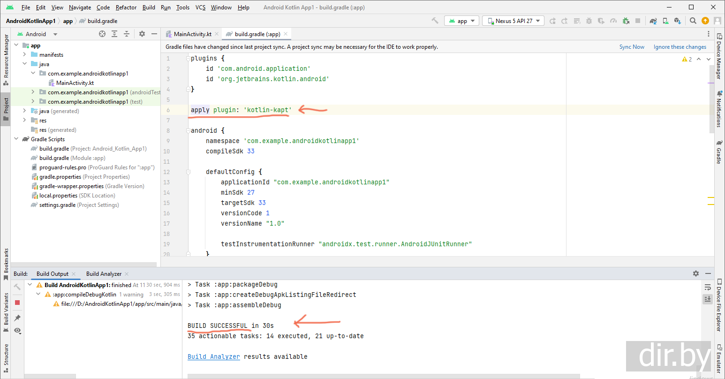Click Attach Debugger to Android Process icon
Image resolution: width=725 pixels, height=379 pixels.
coord(626,21)
